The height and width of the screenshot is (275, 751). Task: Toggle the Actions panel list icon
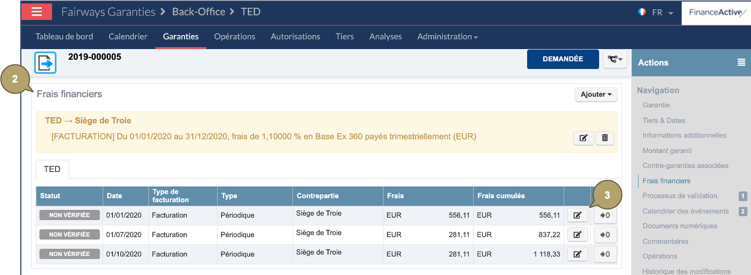[x=741, y=62]
